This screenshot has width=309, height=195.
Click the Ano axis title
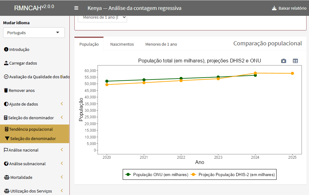pyautogui.click(x=200, y=162)
